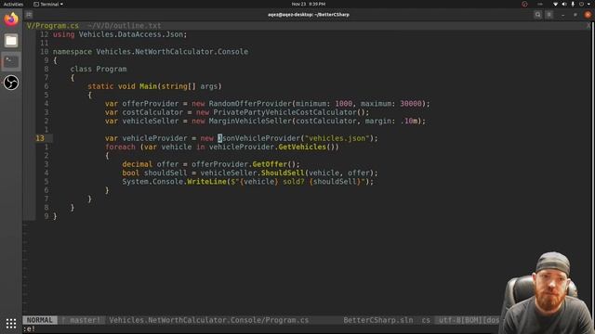The width and height of the screenshot is (595, 334).
Task: Click the using Vehicles.DataAccess.Json line
Action: point(120,34)
